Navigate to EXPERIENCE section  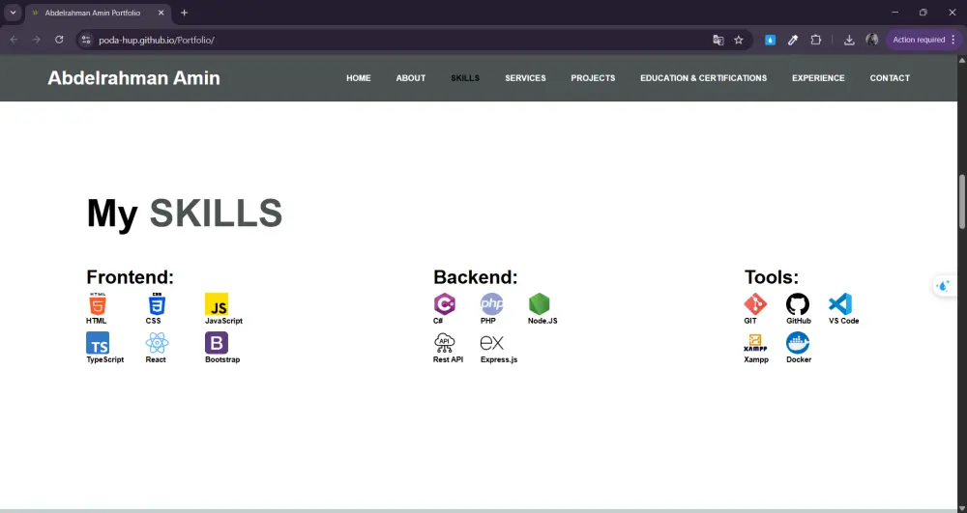coord(818,78)
